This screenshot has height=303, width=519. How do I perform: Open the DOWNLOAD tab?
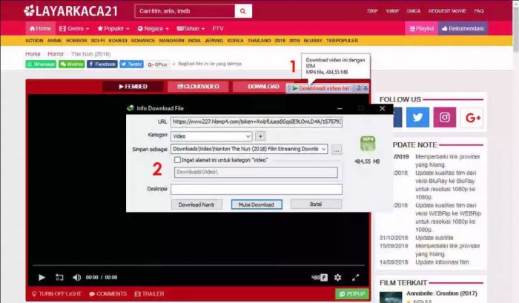pyautogui.click(x=263, y=87)
